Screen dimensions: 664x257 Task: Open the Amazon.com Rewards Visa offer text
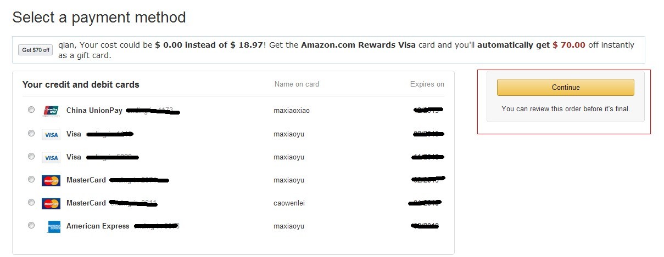pos(358,45)
